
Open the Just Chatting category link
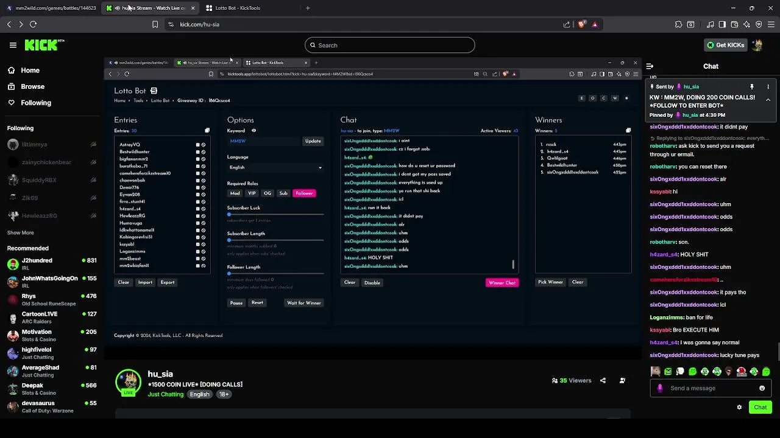[x=166, y=394]
